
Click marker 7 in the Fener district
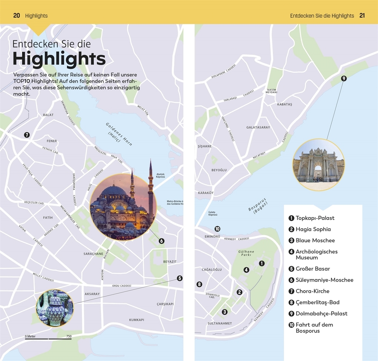click(x=26, y=135)
